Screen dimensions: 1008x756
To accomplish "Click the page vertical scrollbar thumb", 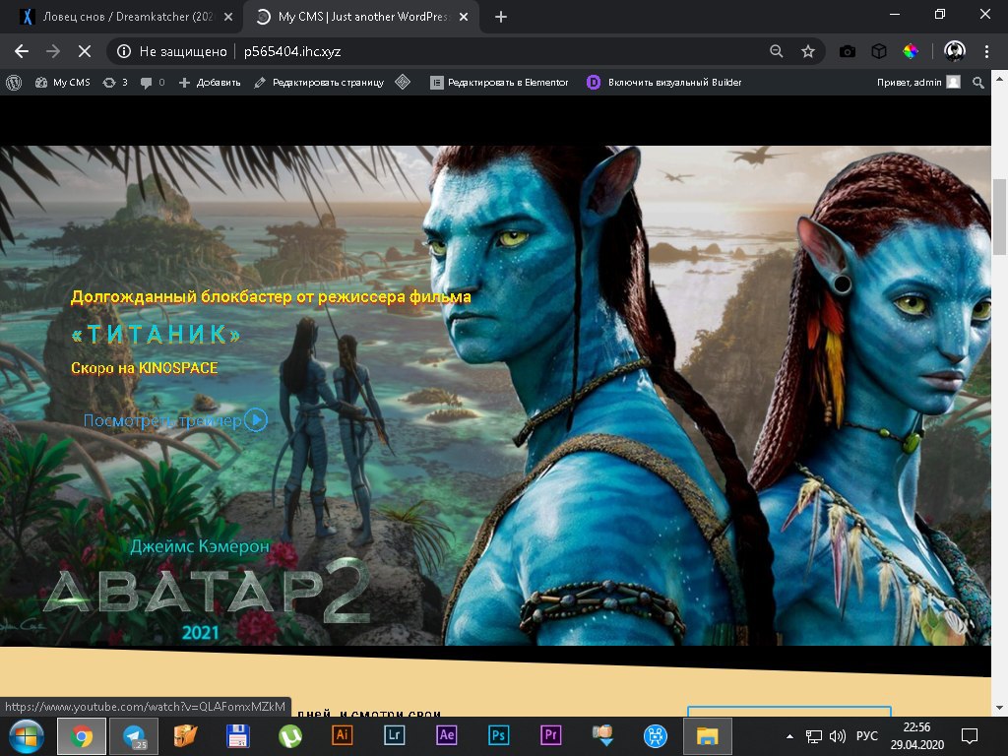I will point(1000,217).
